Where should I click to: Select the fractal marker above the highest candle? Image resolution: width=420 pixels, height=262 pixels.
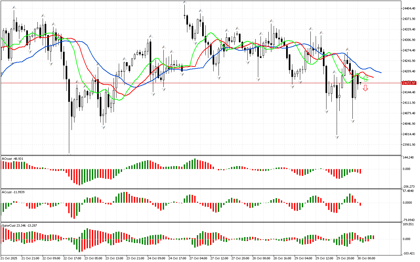185,3
